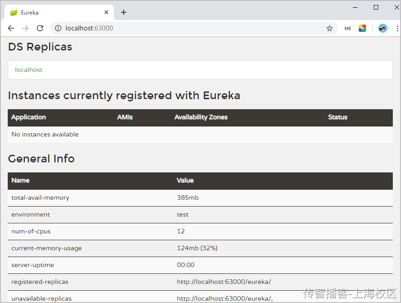Select the 385mb value
The width and height of the screenshot is (401, 303).
pos(188,197)
